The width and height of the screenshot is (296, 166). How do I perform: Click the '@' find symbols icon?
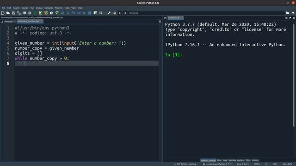[x=30, y=13]
